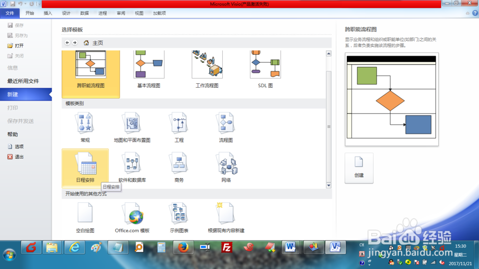The image size is (479, 269).
Task: Open the 网络 template category
Action: click(226, 168)
